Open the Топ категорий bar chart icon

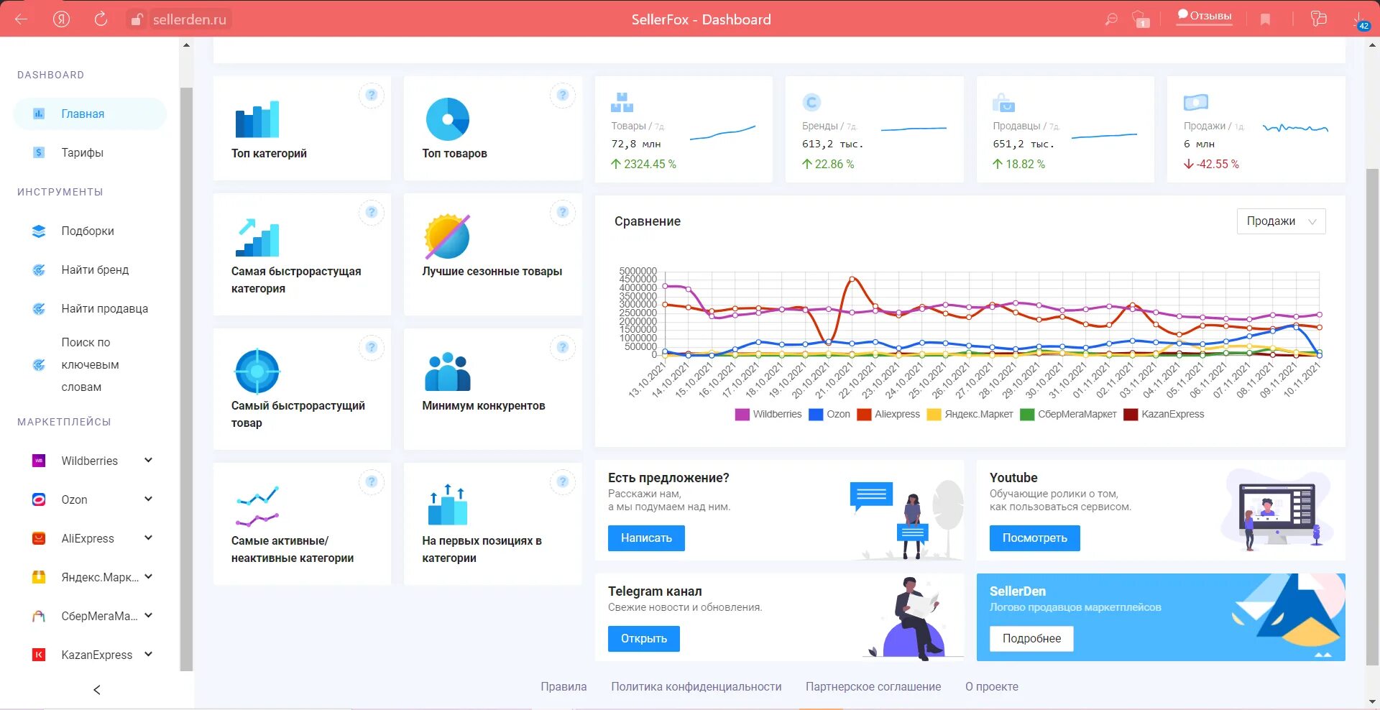coord(257,119)
